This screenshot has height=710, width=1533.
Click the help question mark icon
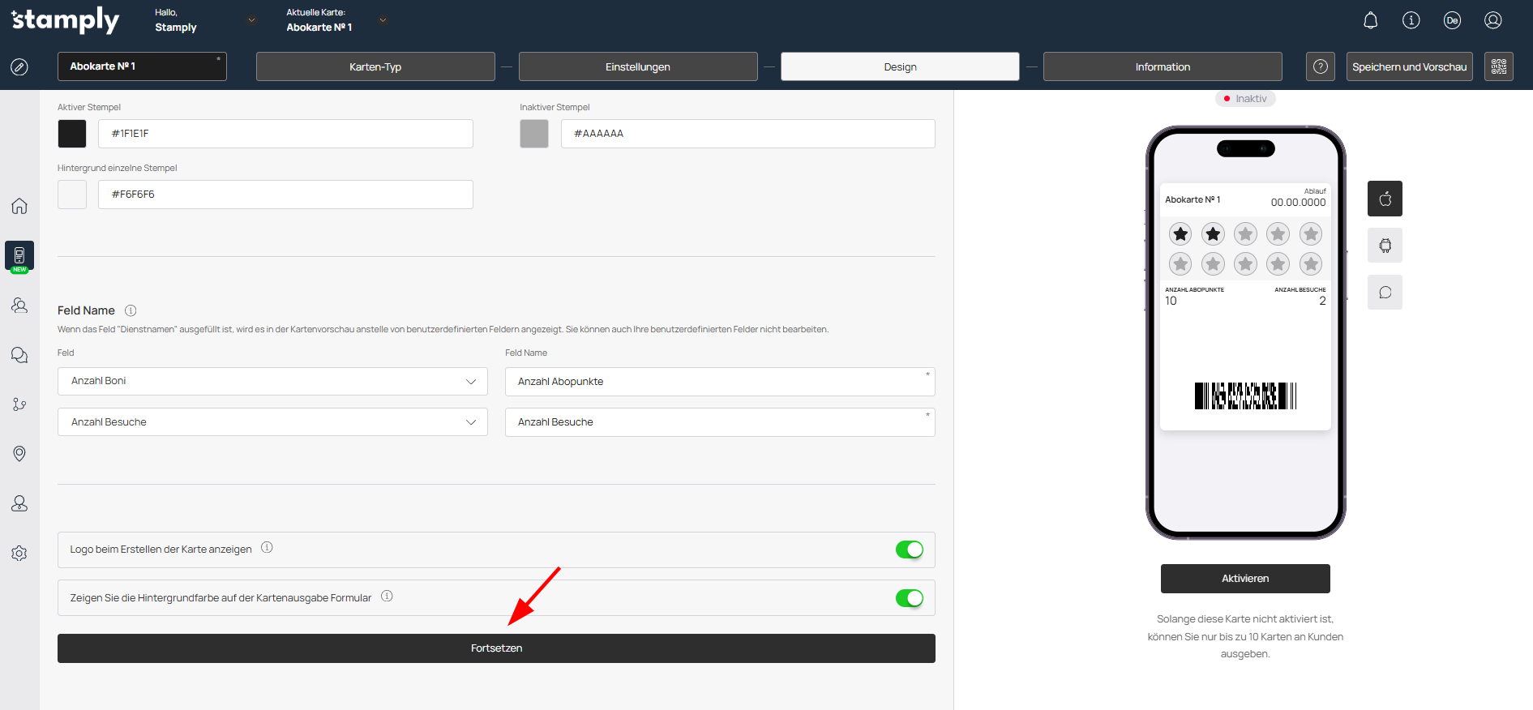(1320, 66)
